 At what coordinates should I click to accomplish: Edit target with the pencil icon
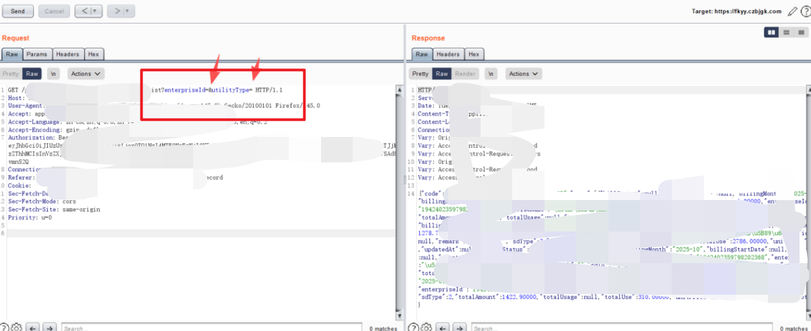point(792,11)
